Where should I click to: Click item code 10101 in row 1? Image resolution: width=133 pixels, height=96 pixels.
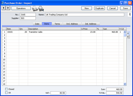pyautogui.click(x=13, y=32)
